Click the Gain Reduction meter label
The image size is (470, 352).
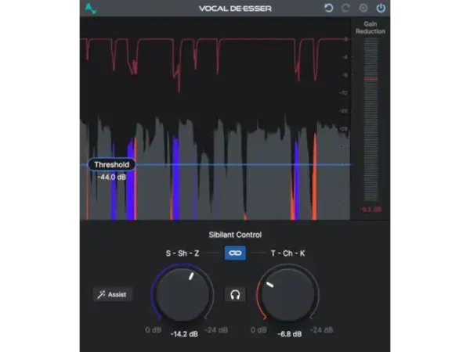371,27
